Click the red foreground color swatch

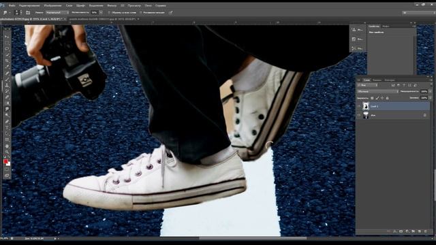(5, 161)
